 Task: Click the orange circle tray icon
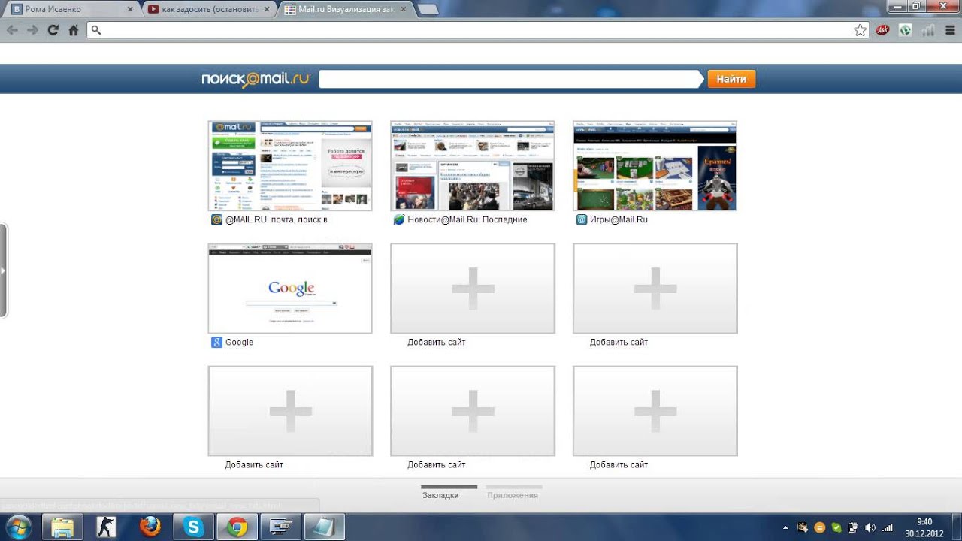point(820,527)
